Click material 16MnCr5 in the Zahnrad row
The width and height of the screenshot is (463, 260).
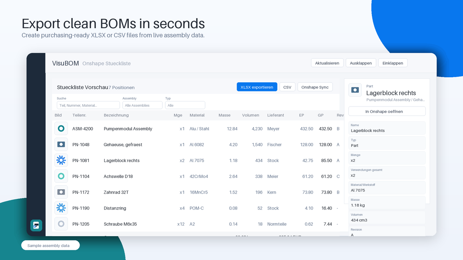[199, 192]
